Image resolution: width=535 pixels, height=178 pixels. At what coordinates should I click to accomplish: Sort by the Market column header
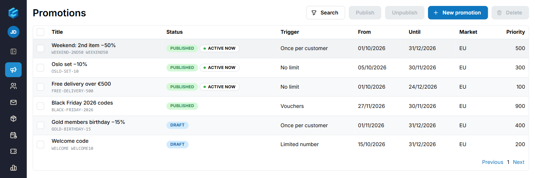coord(468,32)
